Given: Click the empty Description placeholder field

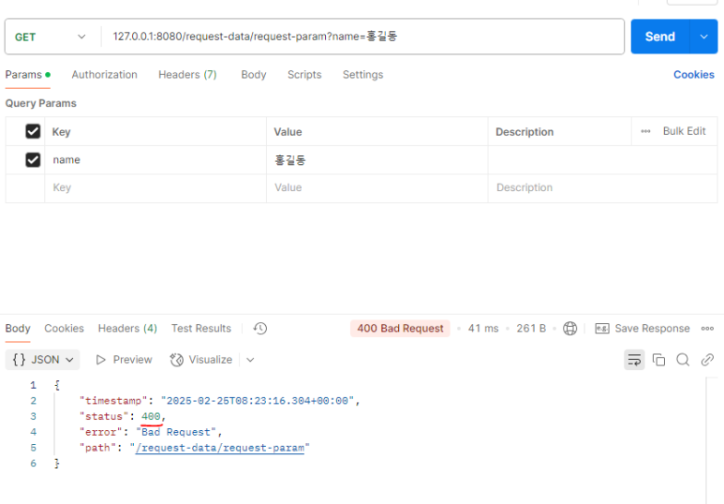Looking at the screenshot, I should [602, 187].
